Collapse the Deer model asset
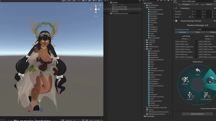This screenshot has width=216, height=121. click(x=145, y=49)
